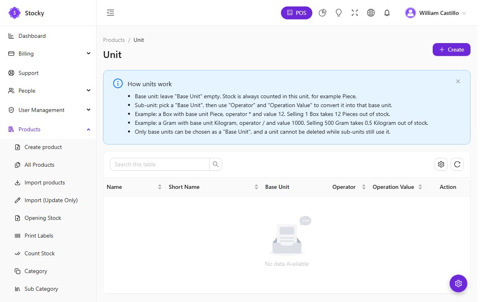483x302 pixels.
Task: Select Count Stock menu item
Action: pyautogui.click(x=48, y=253)
